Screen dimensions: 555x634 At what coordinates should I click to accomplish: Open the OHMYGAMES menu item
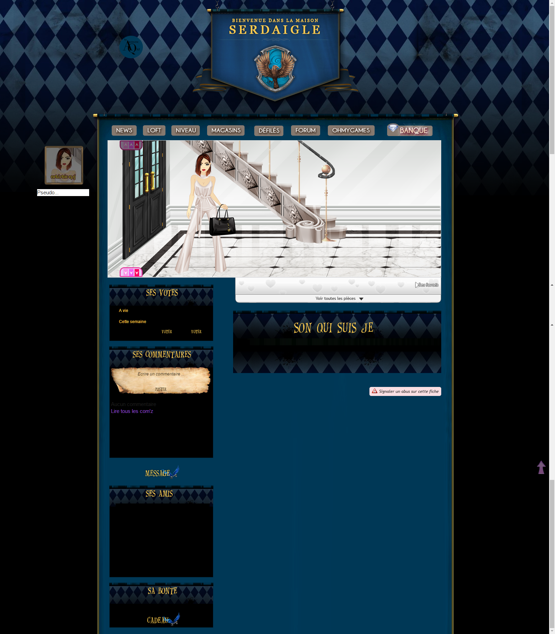[x=351, y=130]
